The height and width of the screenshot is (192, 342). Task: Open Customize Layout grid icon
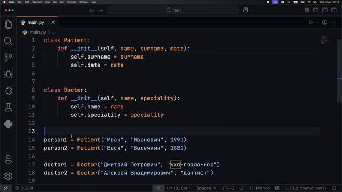pyautogui.click(x=307, y=10)
